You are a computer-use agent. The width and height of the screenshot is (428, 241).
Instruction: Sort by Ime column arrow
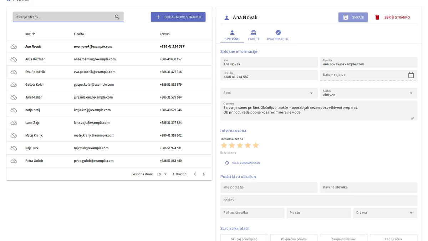pyautogui.click(x=34, y=34)
